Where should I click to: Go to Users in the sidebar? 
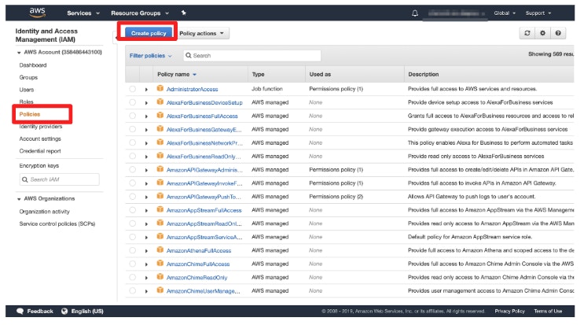click(x=27, y=90)
